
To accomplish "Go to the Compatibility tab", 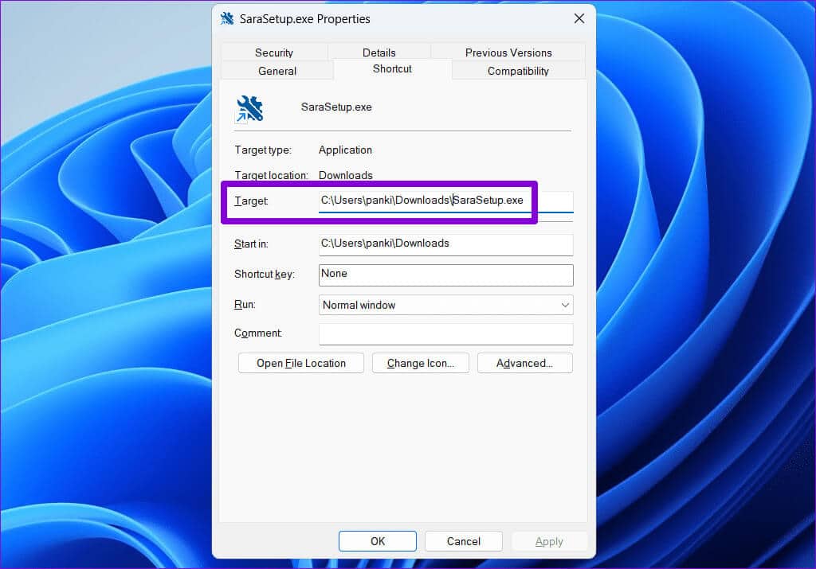I will 518,71.
